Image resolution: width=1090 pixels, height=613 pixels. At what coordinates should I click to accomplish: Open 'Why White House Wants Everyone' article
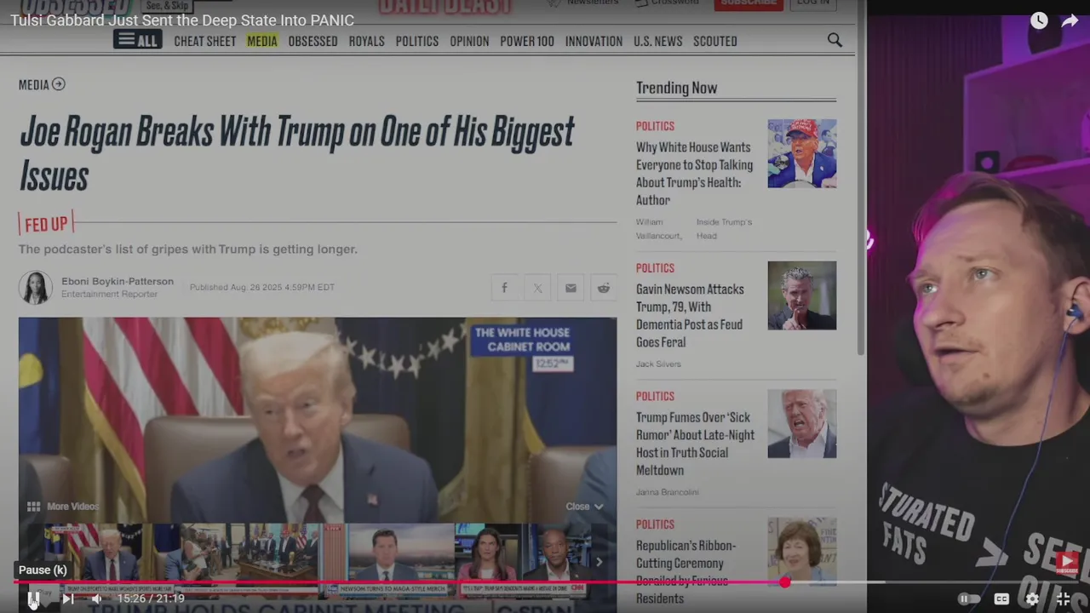(695, 174)
